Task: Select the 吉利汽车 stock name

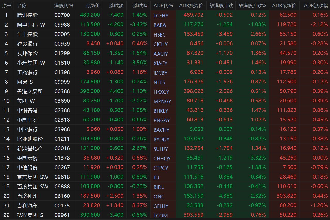Action: (27, 206)
